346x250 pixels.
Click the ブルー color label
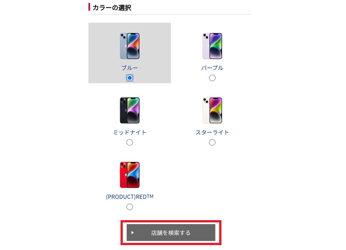(x=129, y=68)
